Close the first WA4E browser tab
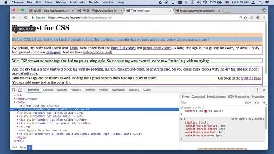This screenshot has width=274, height=154. (73, 11)
